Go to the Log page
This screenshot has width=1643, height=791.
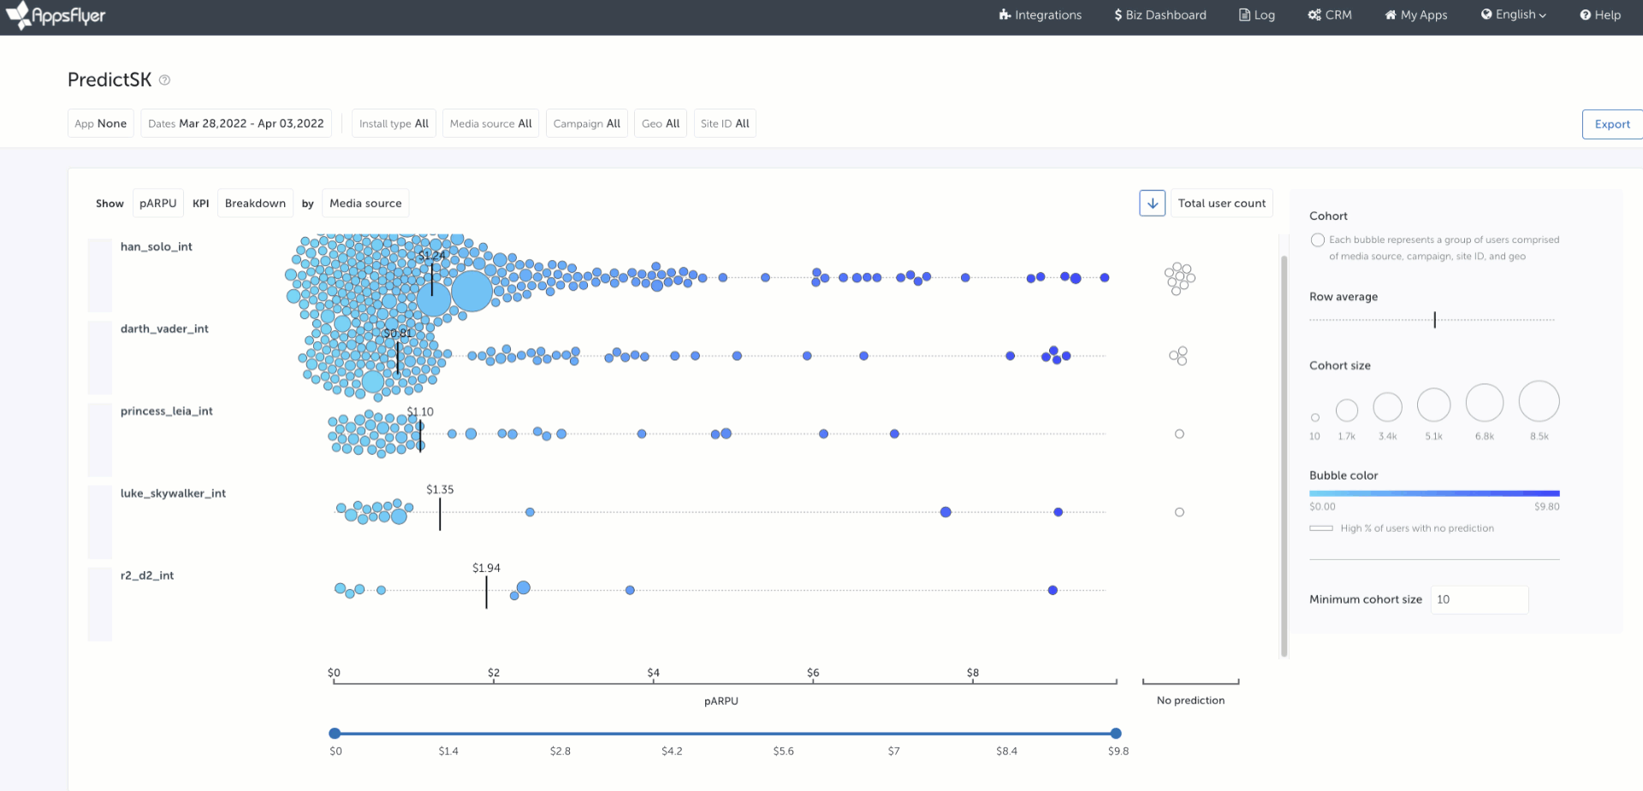point(1257,15)
